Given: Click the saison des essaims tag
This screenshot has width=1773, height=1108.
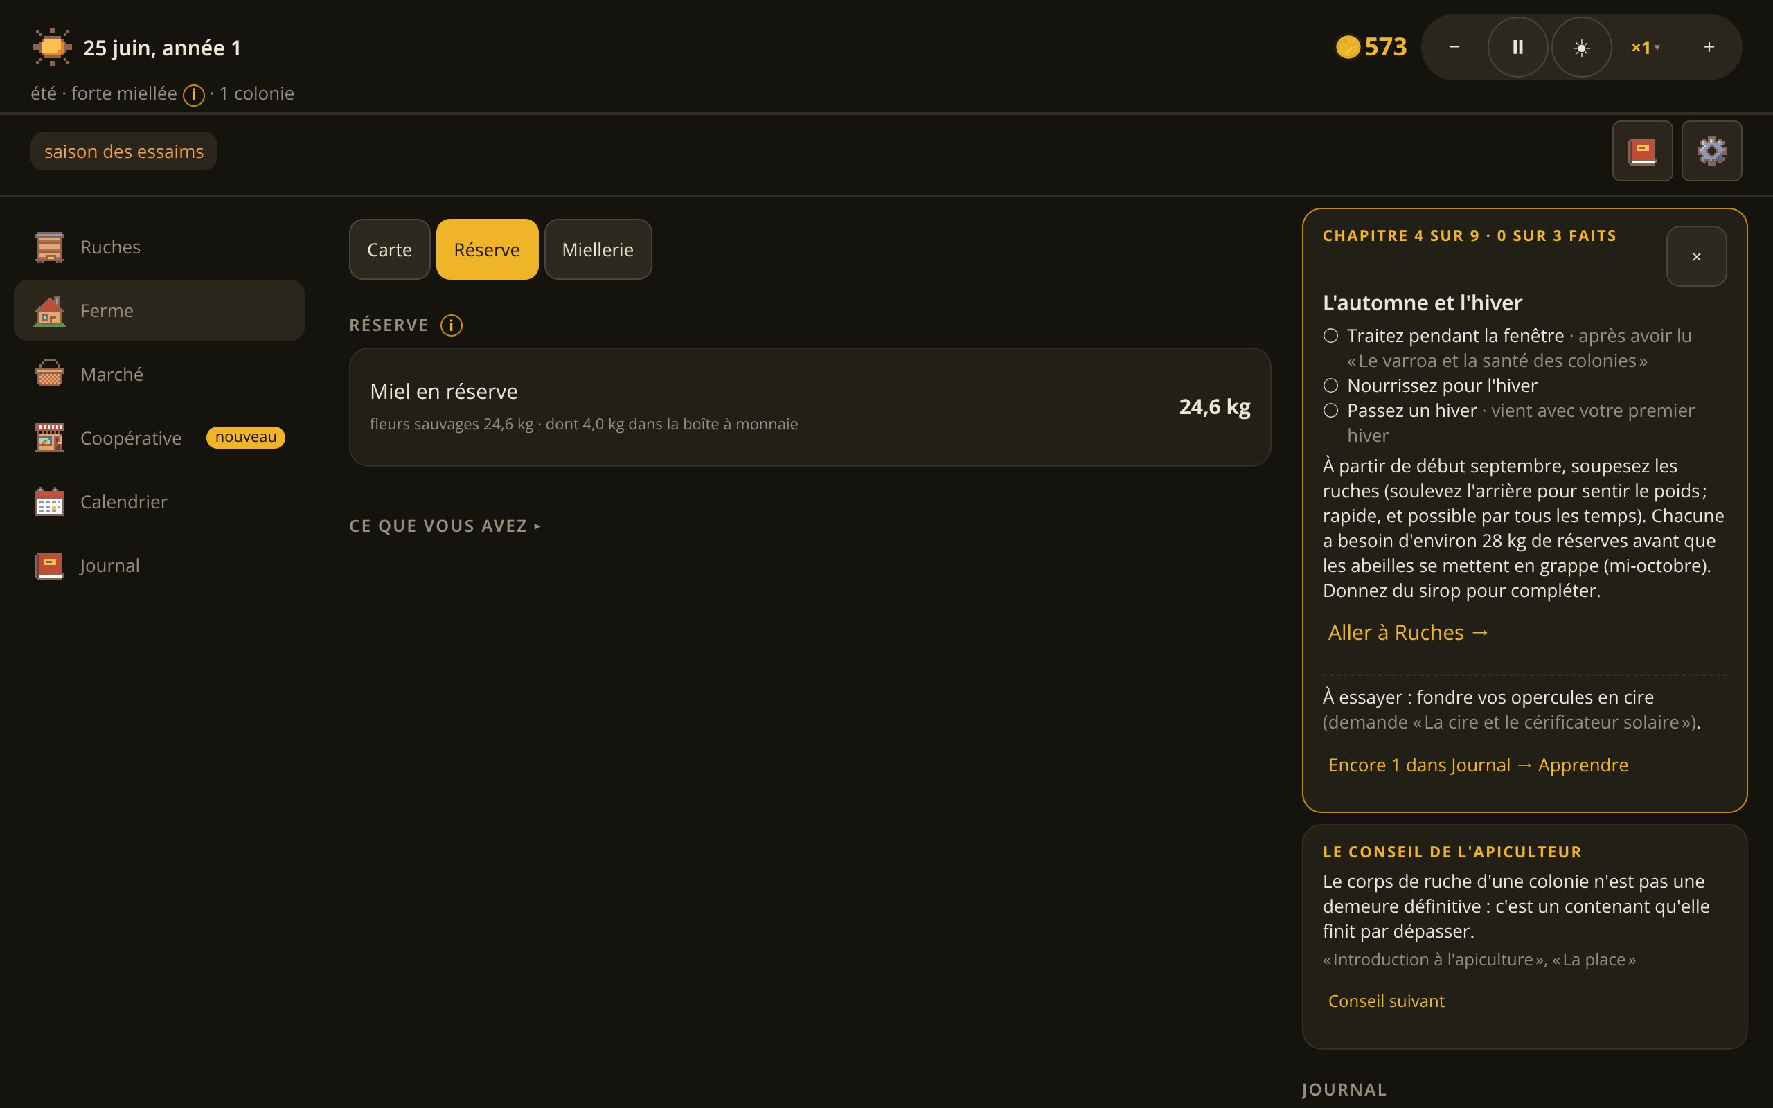Looking at the screenshot, I should 124,151.
